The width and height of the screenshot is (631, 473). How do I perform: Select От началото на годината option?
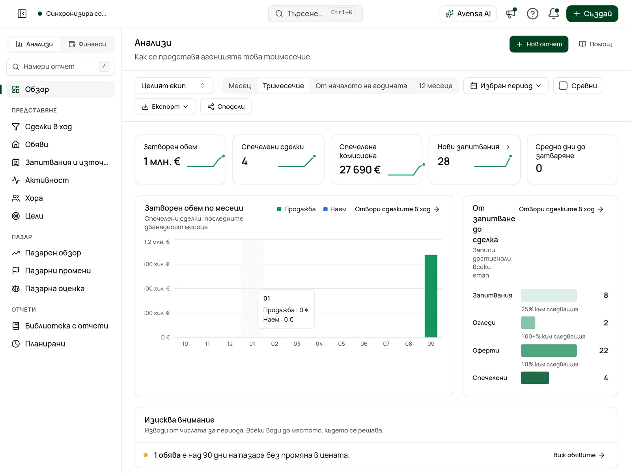point(361,86)
